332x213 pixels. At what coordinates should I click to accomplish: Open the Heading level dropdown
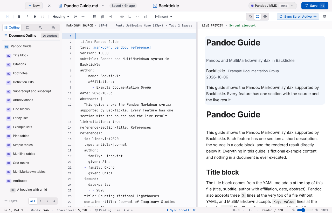pos(61,17)
